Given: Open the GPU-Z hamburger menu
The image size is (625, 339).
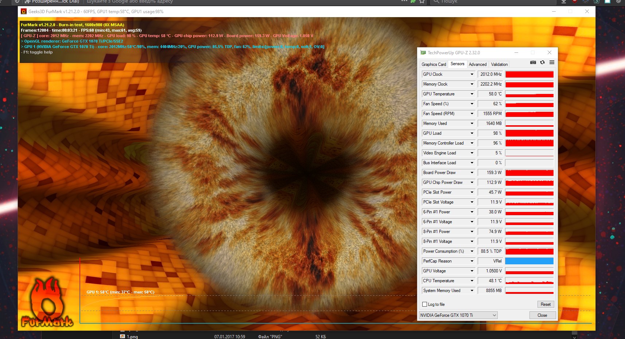Looking at the screenshot, I should pos(552,63).
